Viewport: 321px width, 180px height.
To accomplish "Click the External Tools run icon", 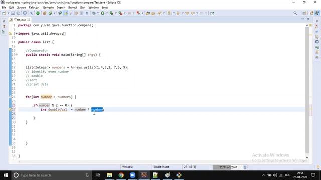I will click(120, 13).
